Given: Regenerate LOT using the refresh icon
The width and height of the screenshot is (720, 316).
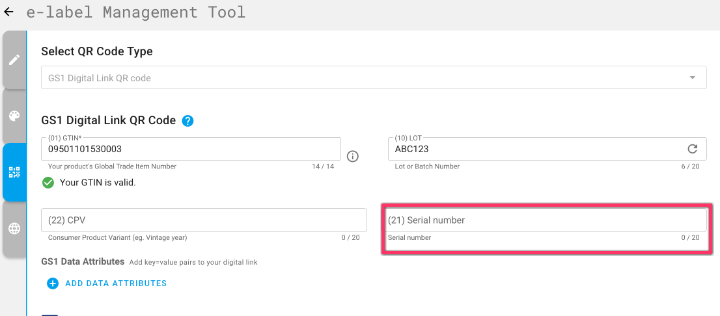Looking at the screenshot, I should point(693,149).
